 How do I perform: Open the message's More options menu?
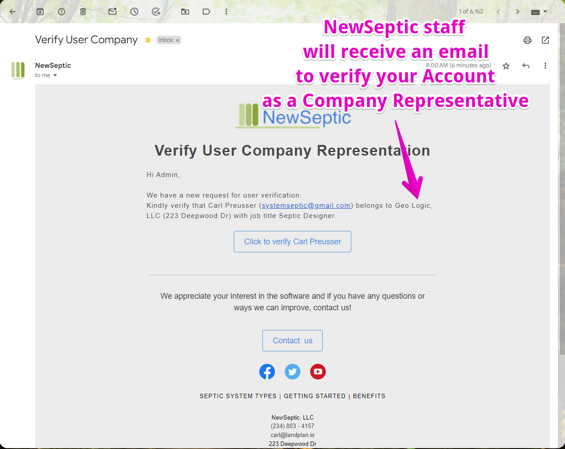tap(545, 66)
